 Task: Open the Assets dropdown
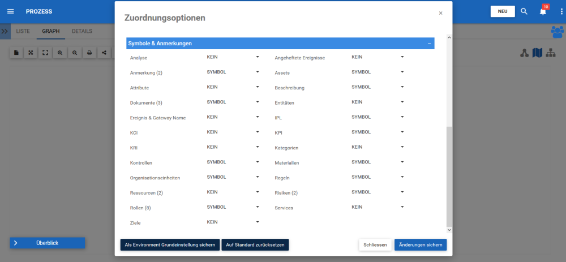coord(378,72)
